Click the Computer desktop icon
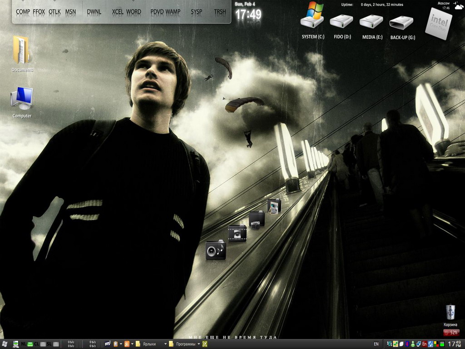Screen dimensions: 465x349 click(22, 98)
